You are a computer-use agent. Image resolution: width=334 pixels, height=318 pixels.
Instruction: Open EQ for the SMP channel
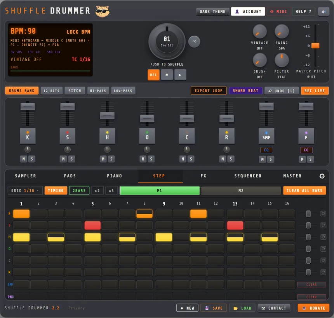(266, 150)
